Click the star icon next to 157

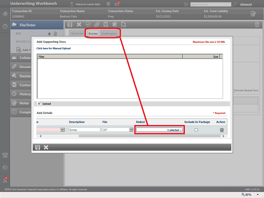(49, 34)
